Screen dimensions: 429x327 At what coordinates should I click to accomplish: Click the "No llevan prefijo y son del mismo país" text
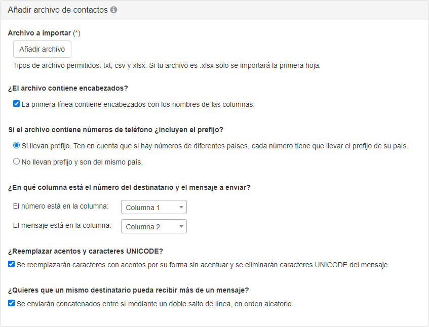point(82,162)
